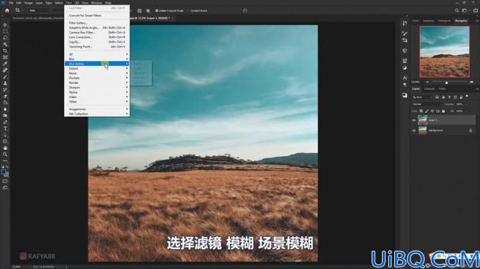
Task: Expand the Sharpen submenu
Action: click(97, 88)
